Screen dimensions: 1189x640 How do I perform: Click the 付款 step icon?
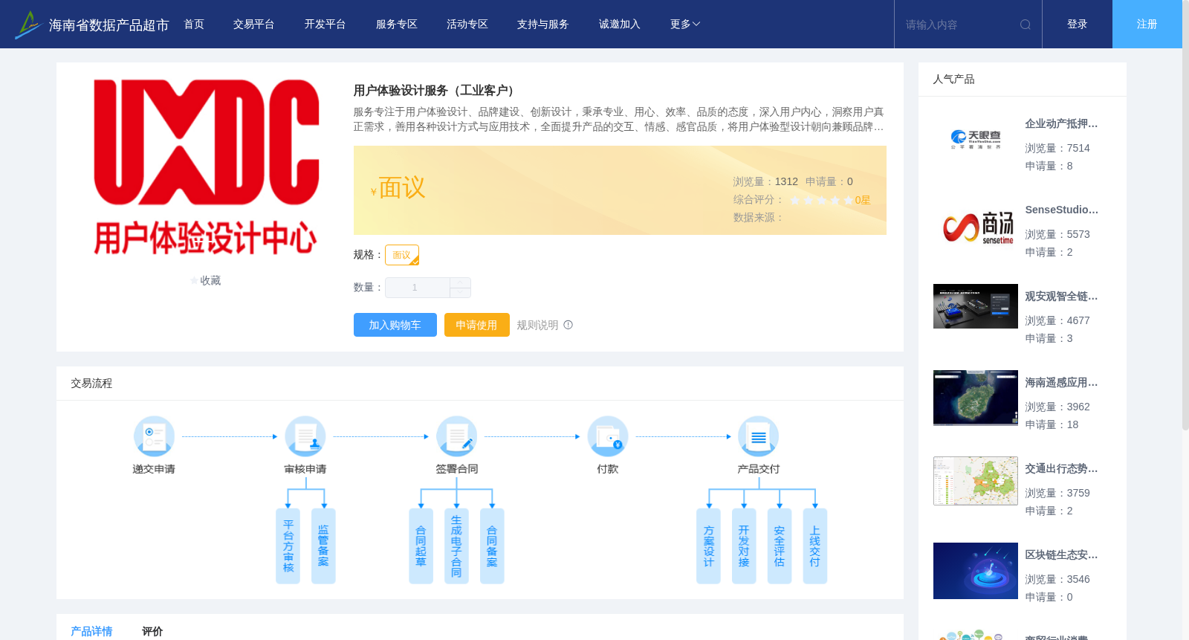[608, 436]
